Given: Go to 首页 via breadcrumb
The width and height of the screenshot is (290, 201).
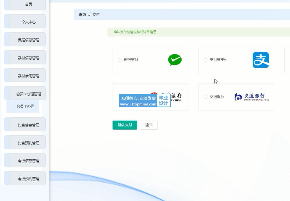Looking at the screenshot, I should [82, 14].
